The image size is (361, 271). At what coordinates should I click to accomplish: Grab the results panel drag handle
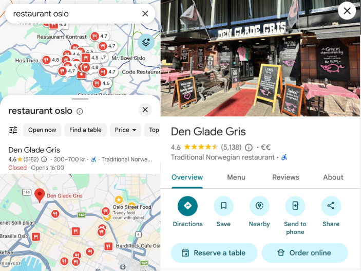point(80,99)
